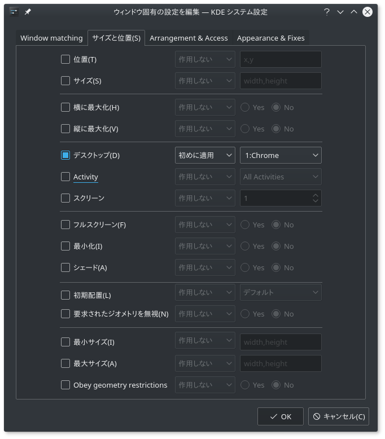This screenshot has height=439, width=385.
Task: Click the pin window icon in title bar
Action: click(28, 12)
